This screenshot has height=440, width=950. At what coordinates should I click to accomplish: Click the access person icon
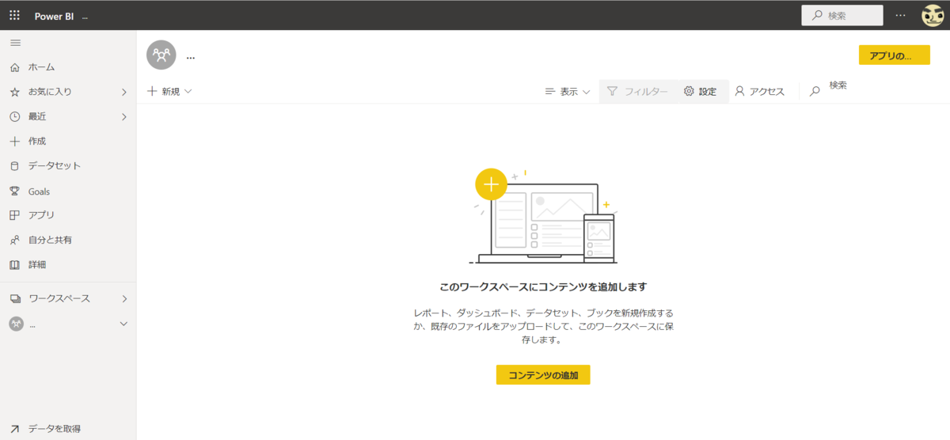pos(739,92)
